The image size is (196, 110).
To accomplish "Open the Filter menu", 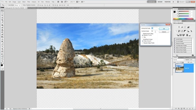I will click(x=29, y=2).
